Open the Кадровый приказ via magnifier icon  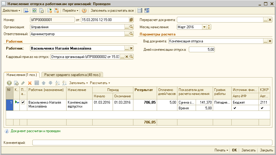[131, 57]
